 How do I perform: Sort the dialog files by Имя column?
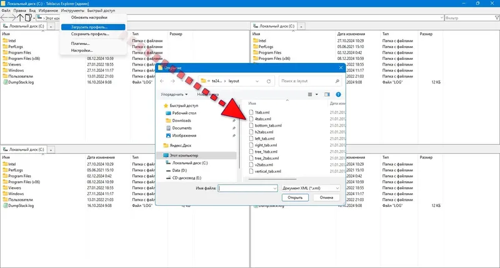(252, 103)
